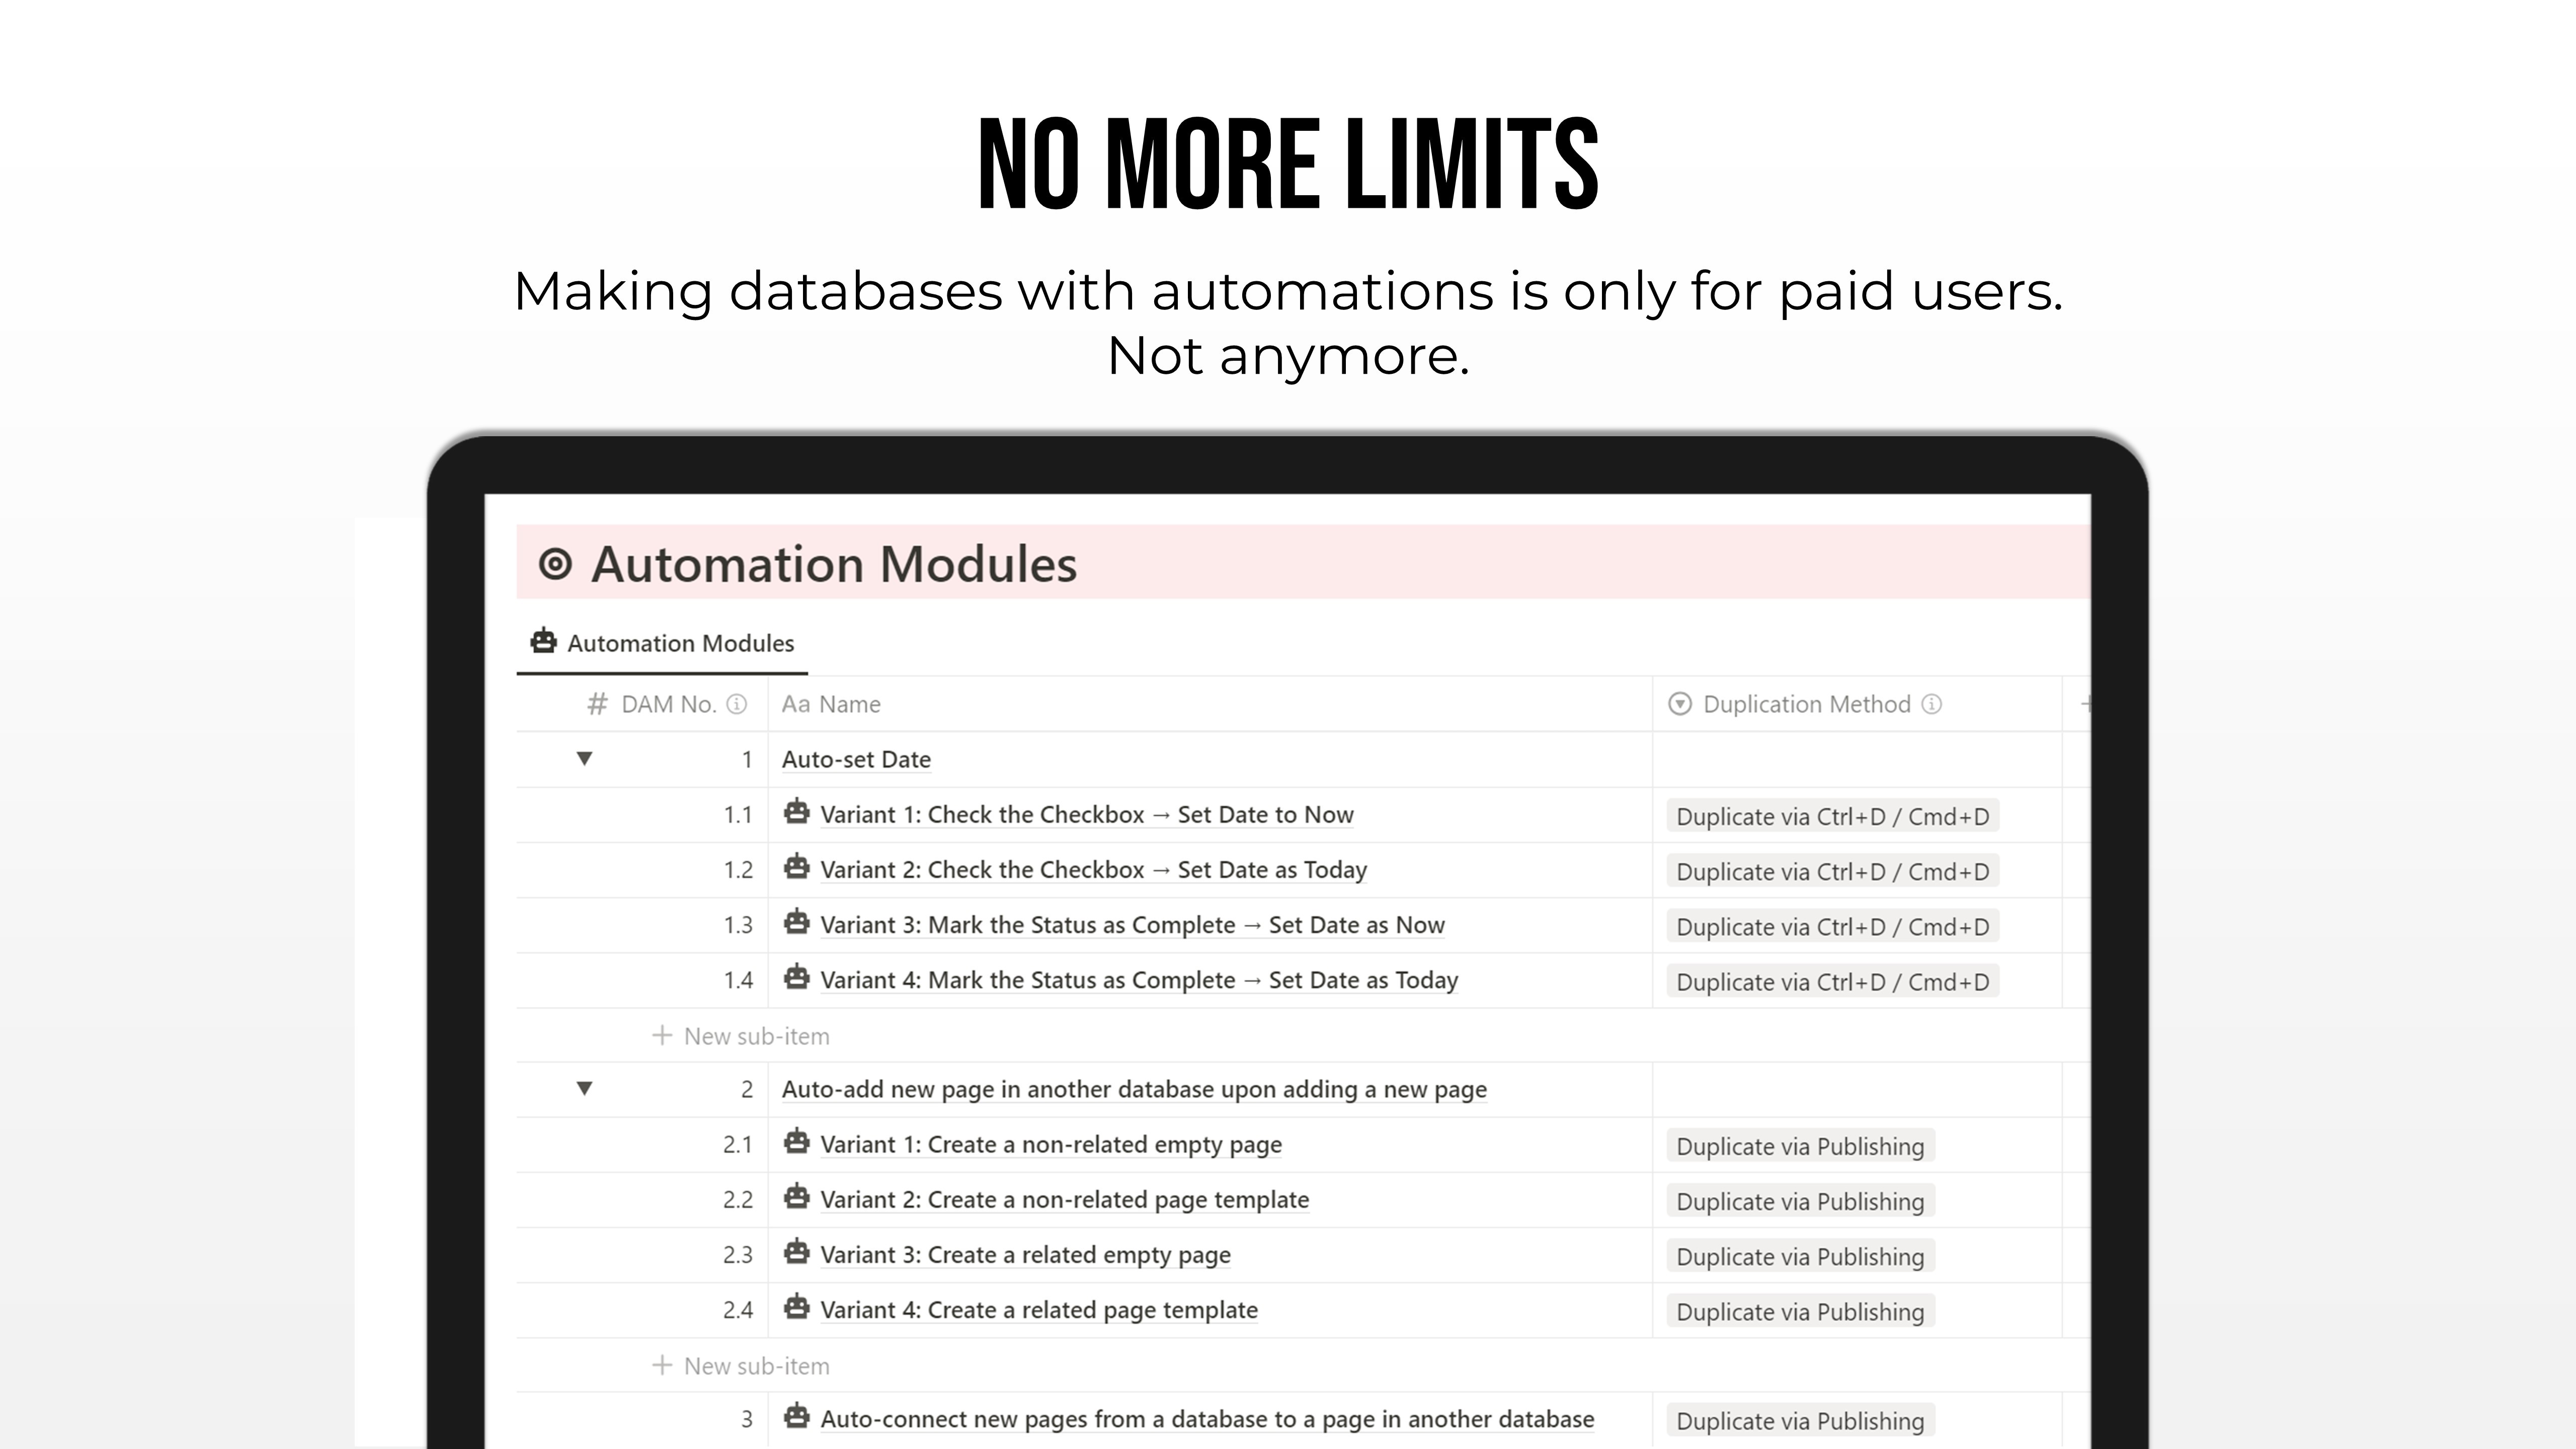Viewport: 2576px width, 1449px height.
Task: Click Duplicate via Ctrl+D tag on row 1.4
Action: pos(1832,982)
